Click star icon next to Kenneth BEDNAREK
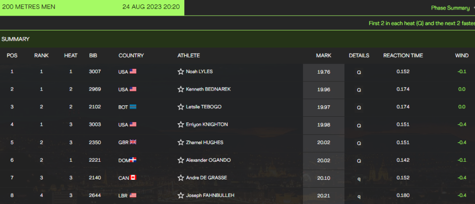The image size is (475, 204). pyautogui.click(x=181, y=89)
